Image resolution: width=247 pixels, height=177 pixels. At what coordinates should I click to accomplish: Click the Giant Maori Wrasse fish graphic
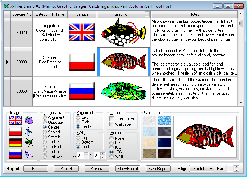point(124,91)
